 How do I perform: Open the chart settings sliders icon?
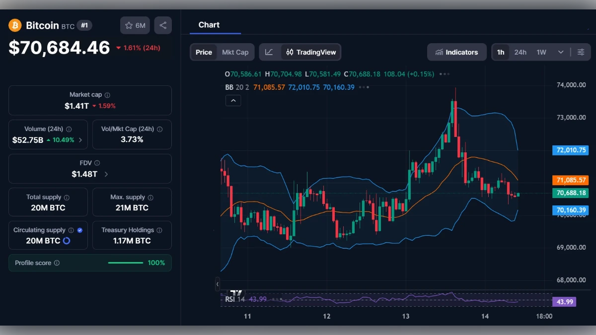(x=581, y=52)
